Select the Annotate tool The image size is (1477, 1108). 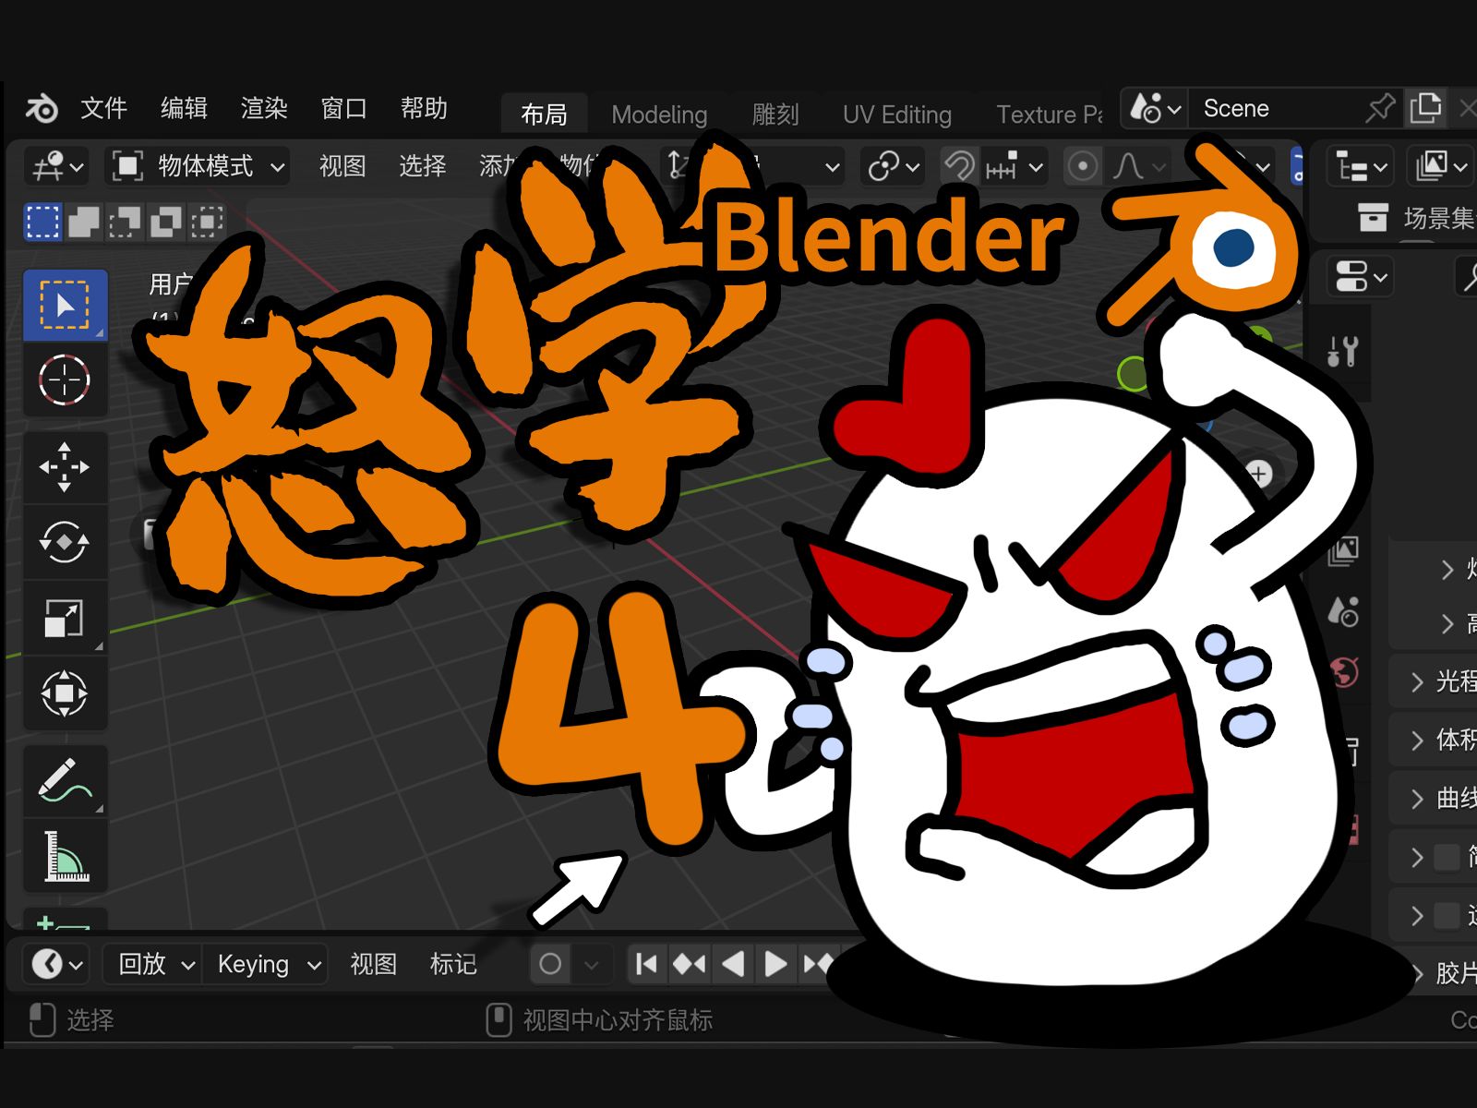pyautogui.click(x=65, y=781)
